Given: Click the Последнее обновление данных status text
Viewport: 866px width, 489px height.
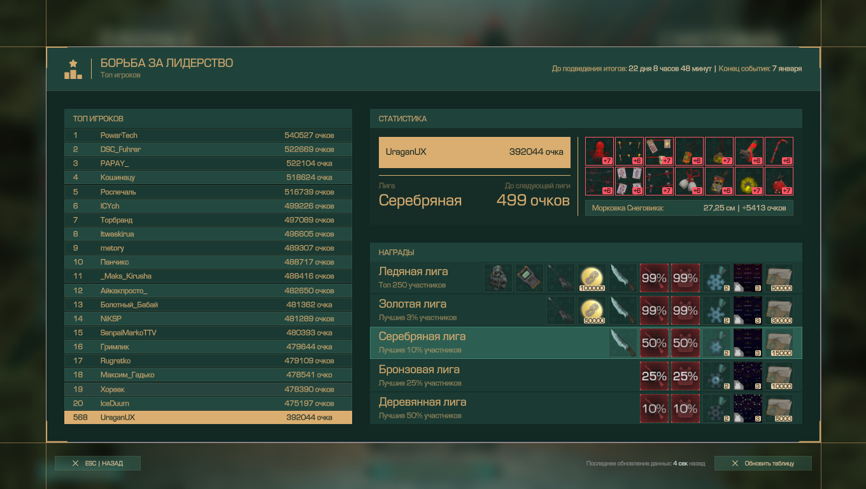Looking at the screenshot, I should (x=646, y=464).
